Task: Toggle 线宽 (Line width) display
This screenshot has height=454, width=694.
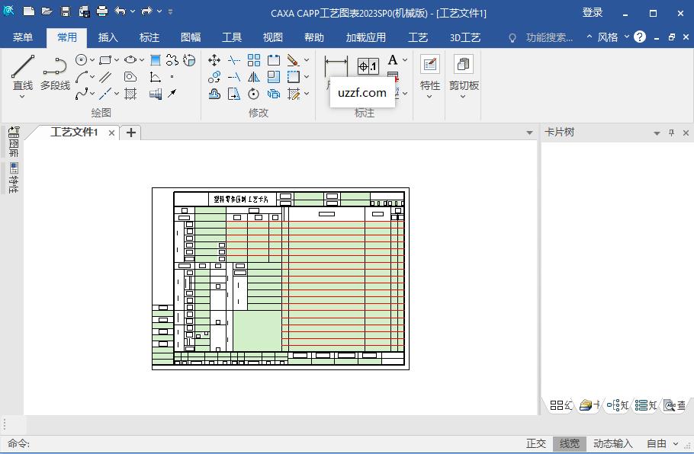Action: 569,443
